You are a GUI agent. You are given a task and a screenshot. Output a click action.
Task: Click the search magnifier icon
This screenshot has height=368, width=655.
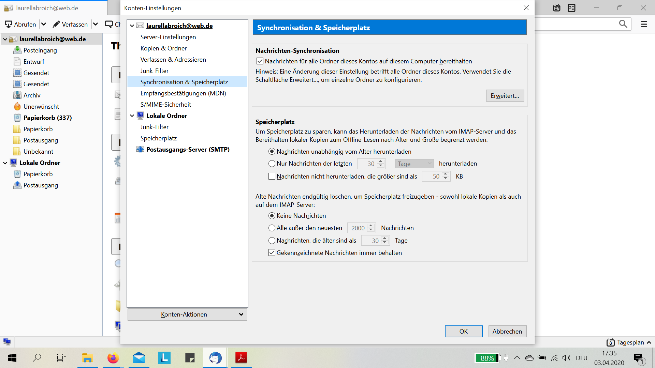point(623,24)
